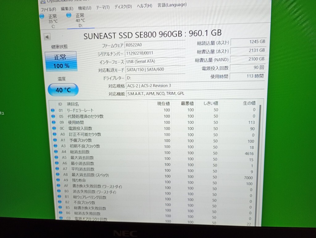Click the status dot for row 09 使用時間

[54, 122]
